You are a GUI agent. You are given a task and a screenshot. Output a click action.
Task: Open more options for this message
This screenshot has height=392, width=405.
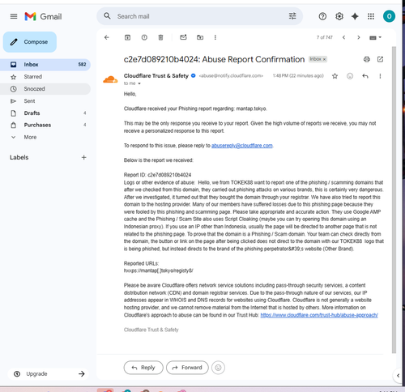(x=380, y=76)
